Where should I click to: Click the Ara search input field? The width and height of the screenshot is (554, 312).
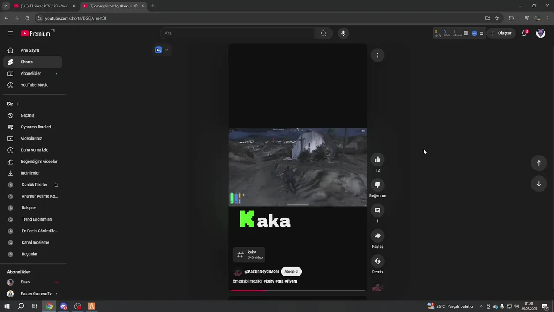point(237,33)
